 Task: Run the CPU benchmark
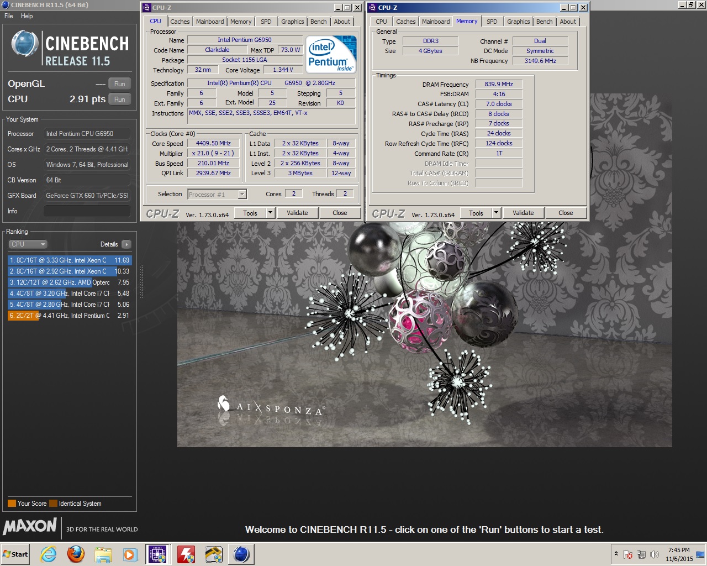click(x=120, y=99)
